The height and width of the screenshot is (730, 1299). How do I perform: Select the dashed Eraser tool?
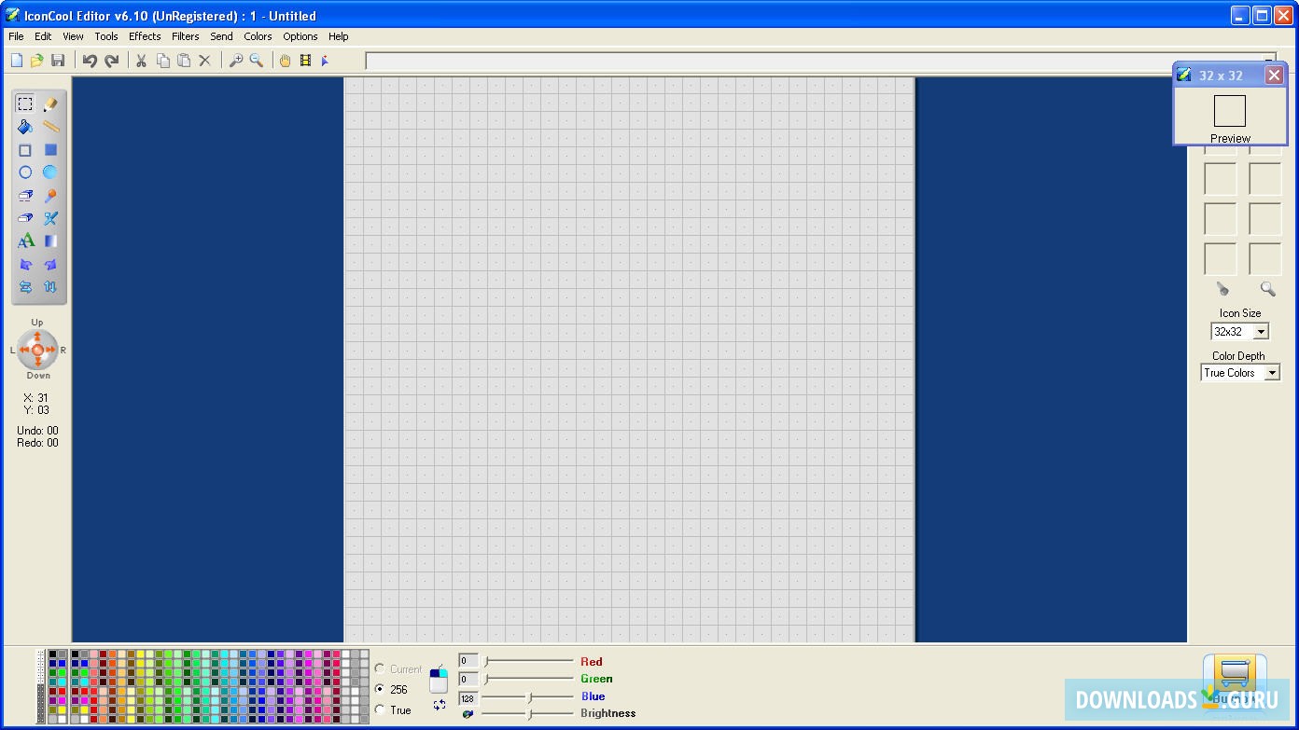click(25, 196)
